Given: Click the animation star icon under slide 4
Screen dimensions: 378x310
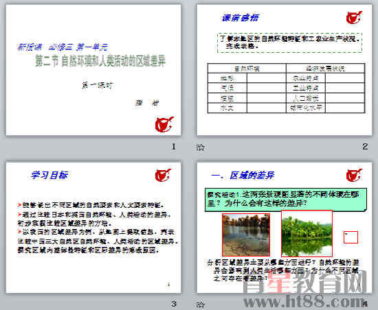Looking at the screenshot, I should 200,305.
